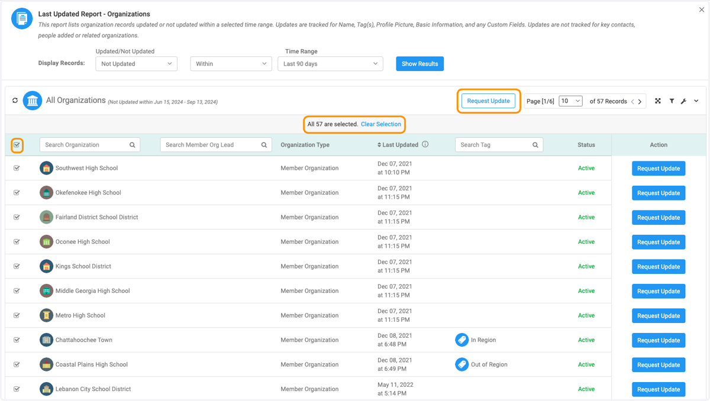The image size is (710, 401).
Task: Open the Last 90 days time range dropdown
Action: click(330, 64)
